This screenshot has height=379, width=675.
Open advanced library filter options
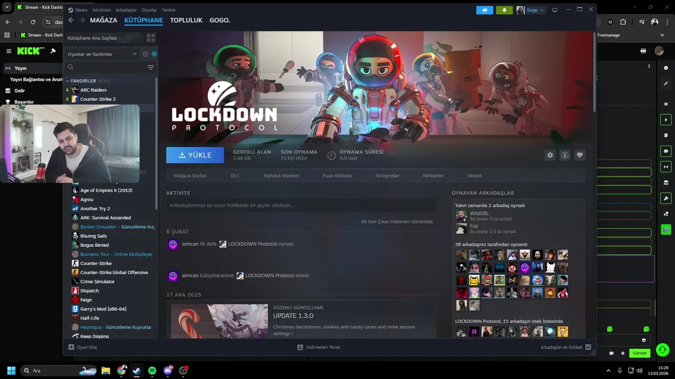(151, 67)
